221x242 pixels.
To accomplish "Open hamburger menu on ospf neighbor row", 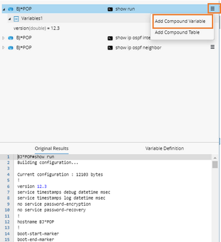I will click(x=213, y=47).
